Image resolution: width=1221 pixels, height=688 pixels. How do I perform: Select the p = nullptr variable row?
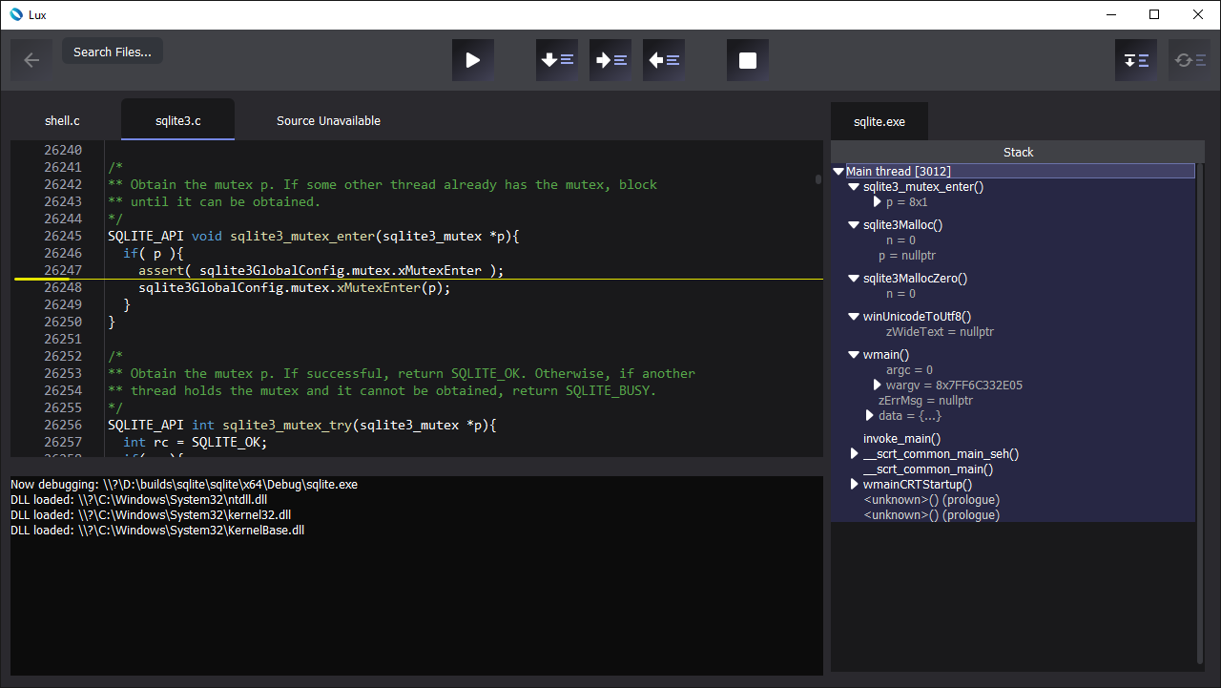click(907, 256)
